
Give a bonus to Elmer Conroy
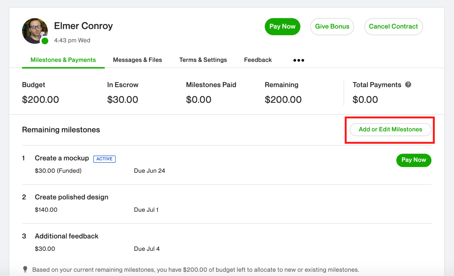(332, 26)
